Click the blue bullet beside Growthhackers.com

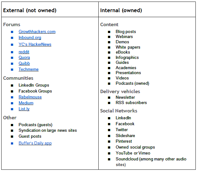(x=12, y=32)
